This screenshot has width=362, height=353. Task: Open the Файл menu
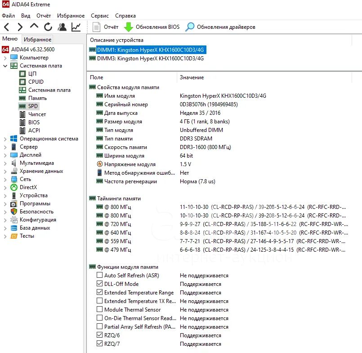coord(8,16)
